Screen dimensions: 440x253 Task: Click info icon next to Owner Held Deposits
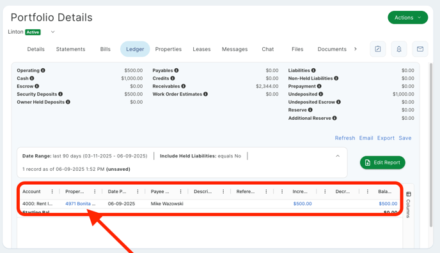[x=68, y=102]
